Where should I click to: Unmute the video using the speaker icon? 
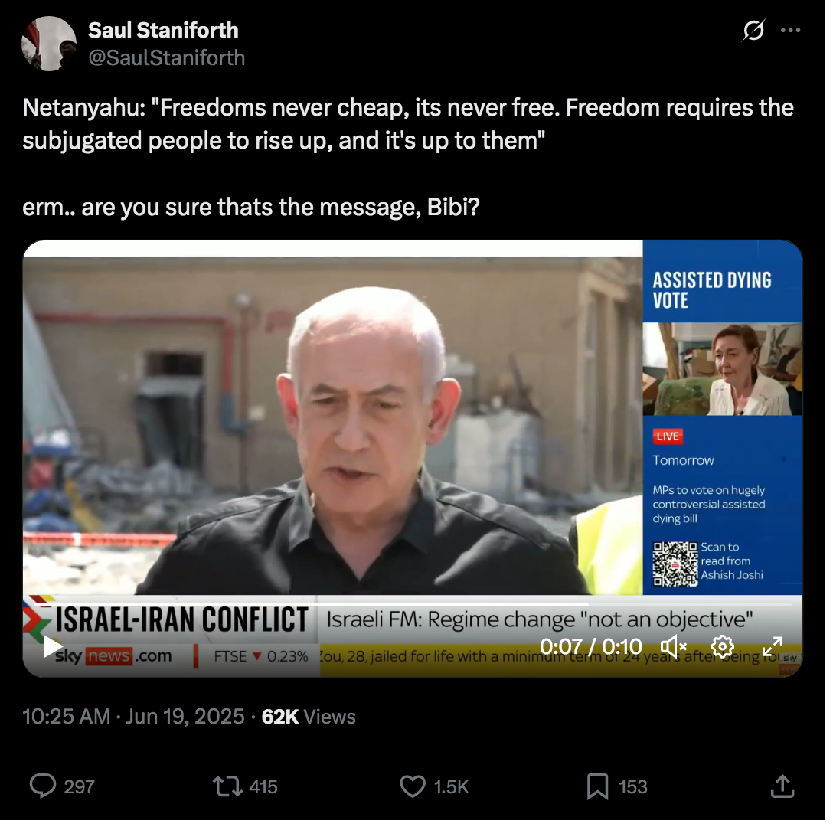pos(674,646)
